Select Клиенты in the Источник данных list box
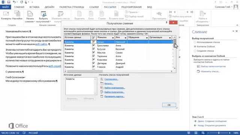 (x=70, y=79)
